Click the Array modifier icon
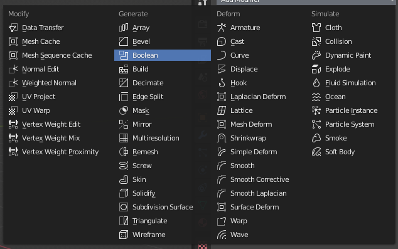 point(124,28)
